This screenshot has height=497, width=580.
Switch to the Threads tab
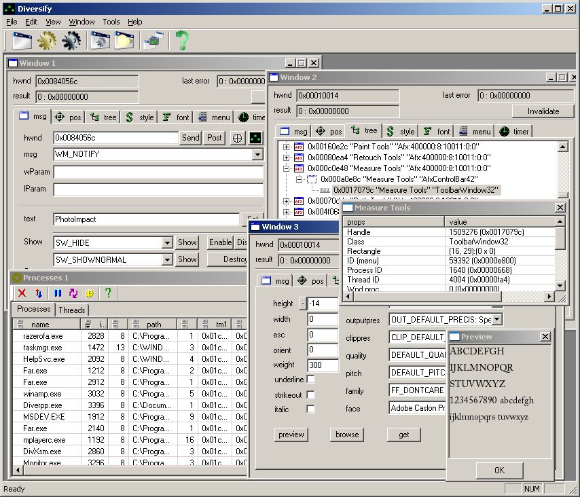72,310
